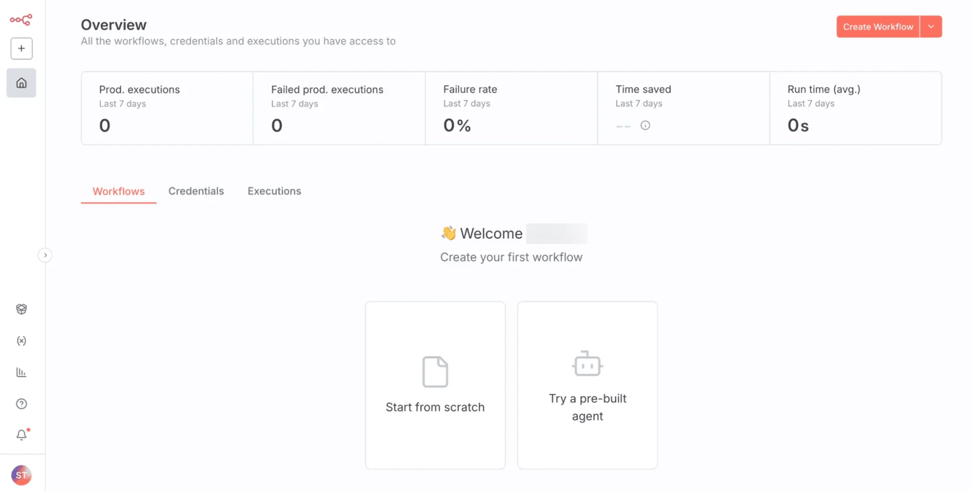Click the Create Workflow button

877,27
